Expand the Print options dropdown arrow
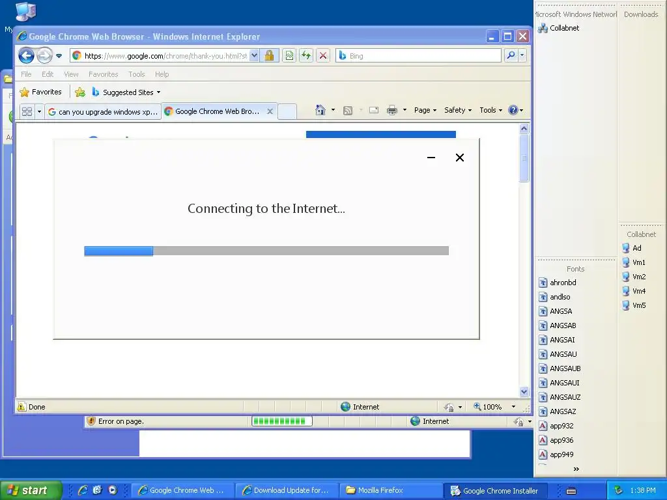The width and height of the screenshot is (667, 500). [404, 110]
